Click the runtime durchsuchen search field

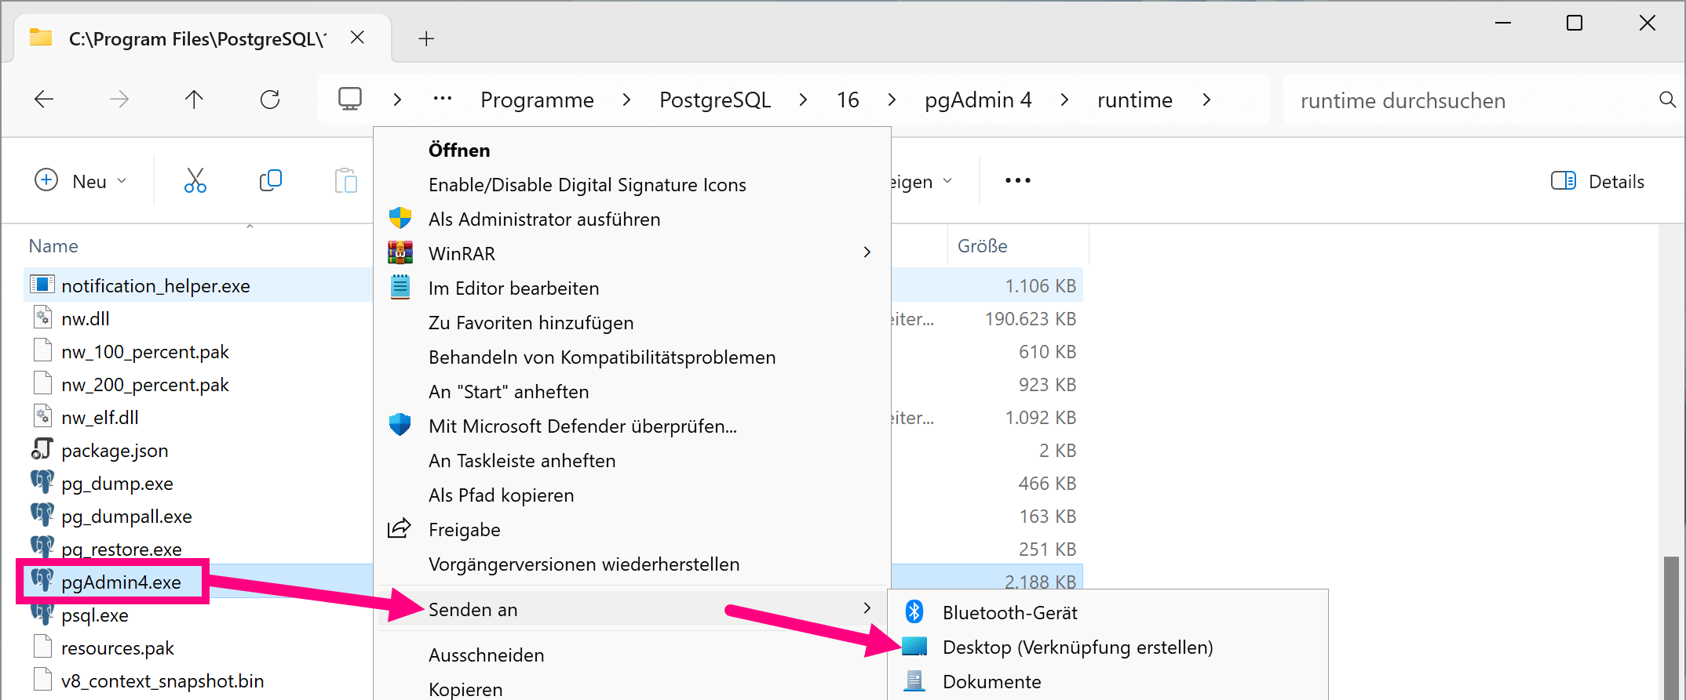click(x=1468, y=100)
